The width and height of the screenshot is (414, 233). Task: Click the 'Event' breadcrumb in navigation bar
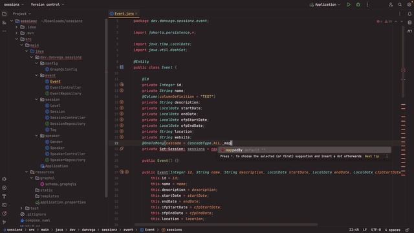147,230
